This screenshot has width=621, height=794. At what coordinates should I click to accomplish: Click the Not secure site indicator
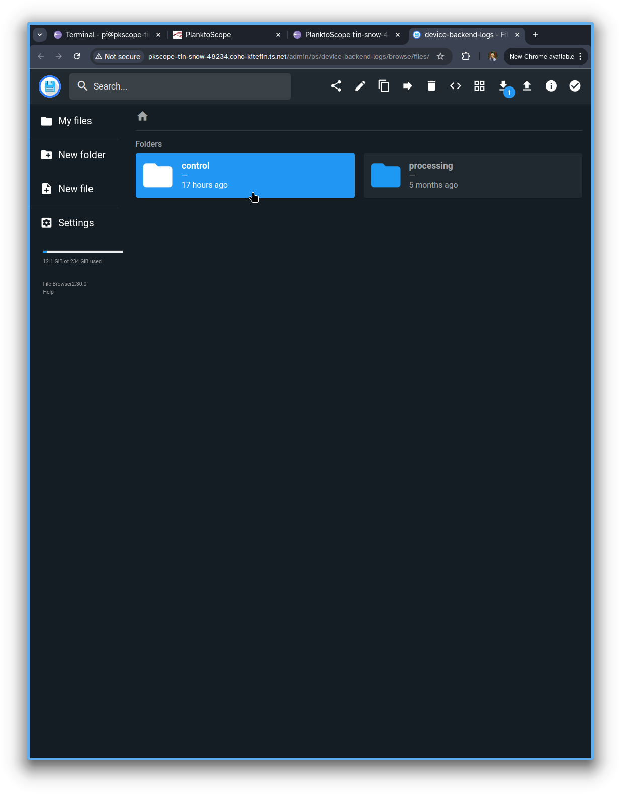pos(118,57)
